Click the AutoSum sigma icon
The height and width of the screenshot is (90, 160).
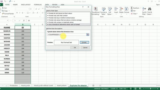point(132,8)
